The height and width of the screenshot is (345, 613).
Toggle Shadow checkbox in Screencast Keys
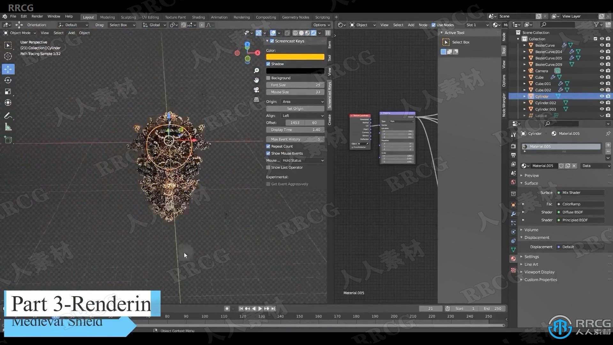[268, 64]
